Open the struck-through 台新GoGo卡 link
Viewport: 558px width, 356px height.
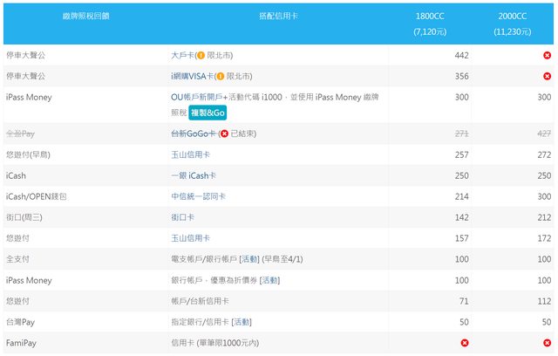194,133
